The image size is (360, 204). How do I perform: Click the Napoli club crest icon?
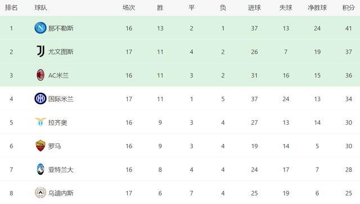coord(40,28)
